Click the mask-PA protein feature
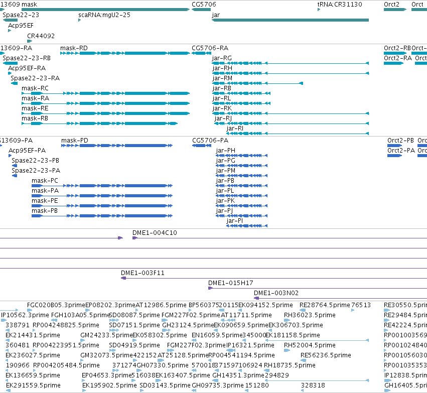 point(102,196)
